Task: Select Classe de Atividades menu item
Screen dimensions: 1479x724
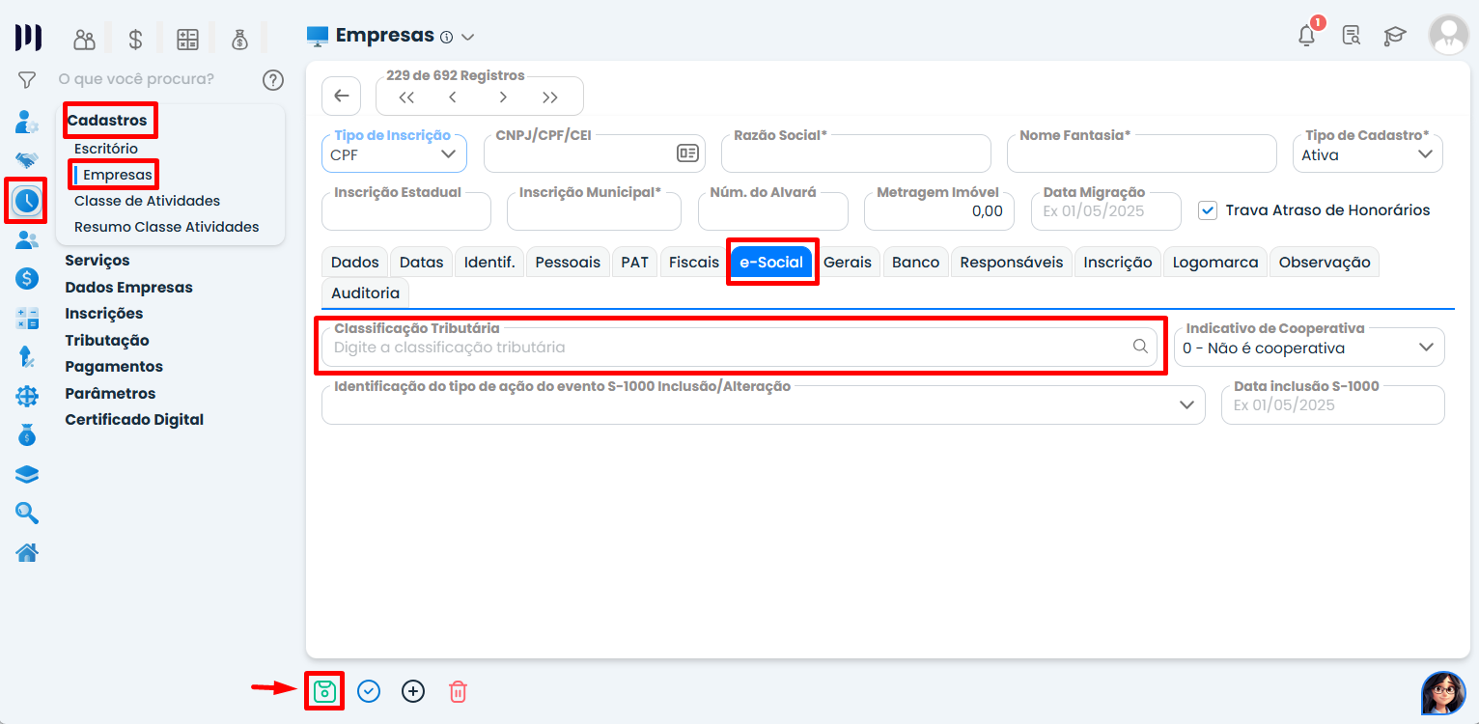Action: tap(147, 201)
